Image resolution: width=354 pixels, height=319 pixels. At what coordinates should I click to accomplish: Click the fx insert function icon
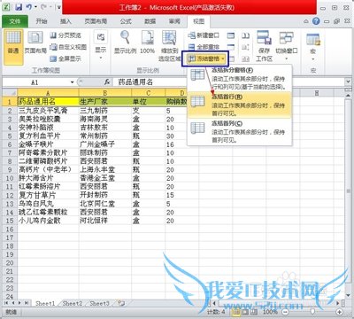point(107,82)
